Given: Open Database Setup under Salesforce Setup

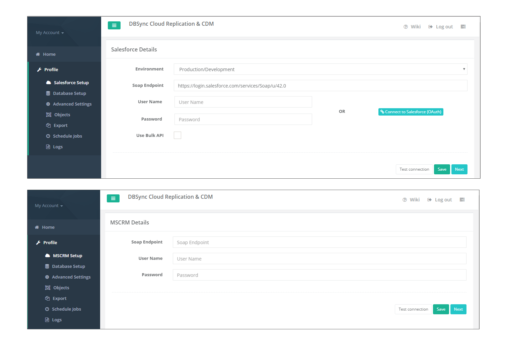Looking at the screenshot, I should pos(69,94).
